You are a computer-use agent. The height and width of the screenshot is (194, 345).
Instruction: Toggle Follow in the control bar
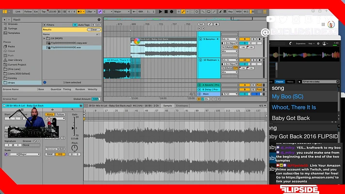(28, 12)
